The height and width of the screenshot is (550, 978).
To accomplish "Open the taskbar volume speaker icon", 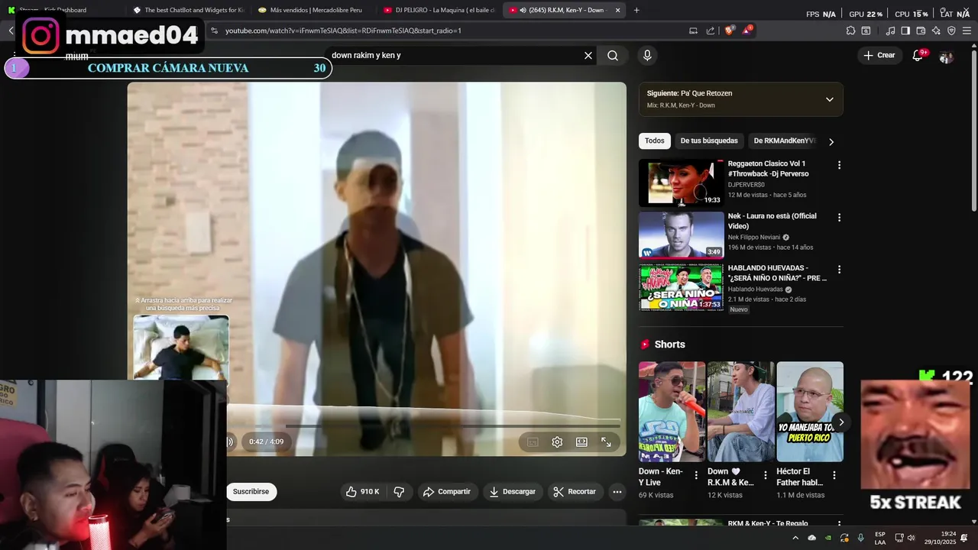I will (x=911, y=538).
